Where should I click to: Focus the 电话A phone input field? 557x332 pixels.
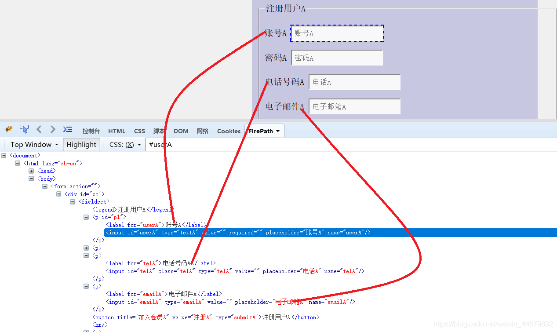coord(355,82)
